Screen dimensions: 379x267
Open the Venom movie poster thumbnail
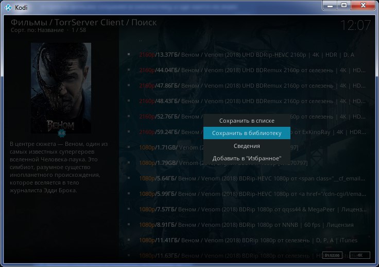pyautogui.click(x=61, y=88)
